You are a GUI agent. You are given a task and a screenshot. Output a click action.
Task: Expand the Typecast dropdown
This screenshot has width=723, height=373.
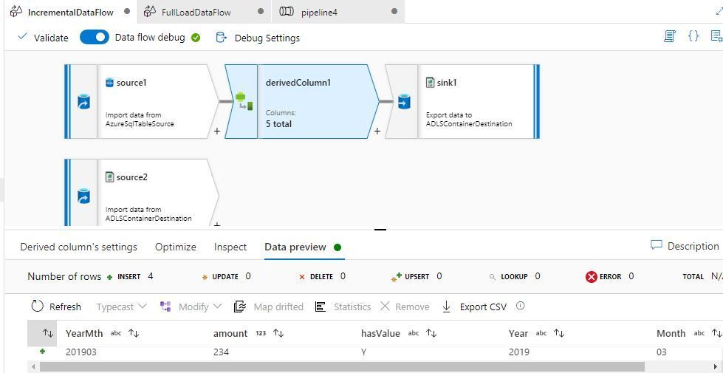(122, 307)
